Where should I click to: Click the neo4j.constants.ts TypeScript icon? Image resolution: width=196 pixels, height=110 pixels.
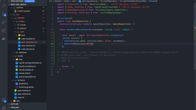[x=17, y=66]
